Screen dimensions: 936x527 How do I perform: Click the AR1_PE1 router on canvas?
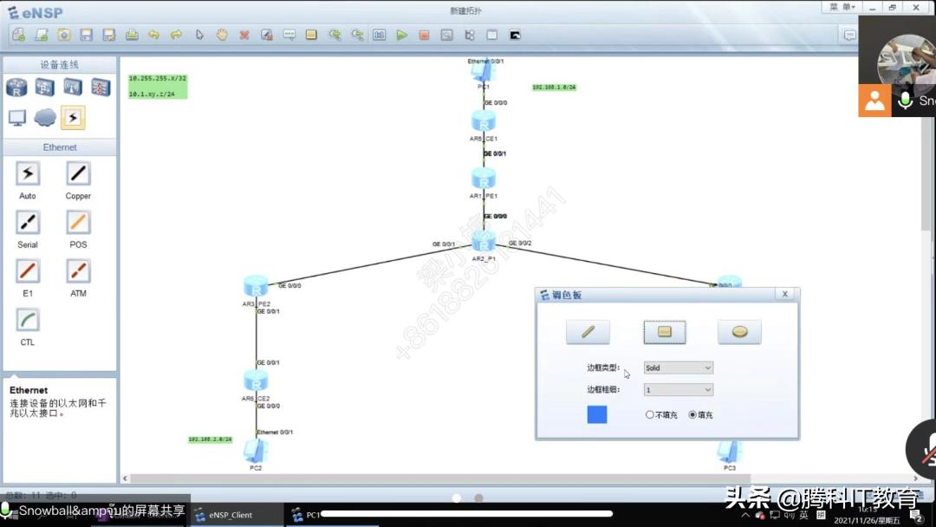(x=484, y=179)
